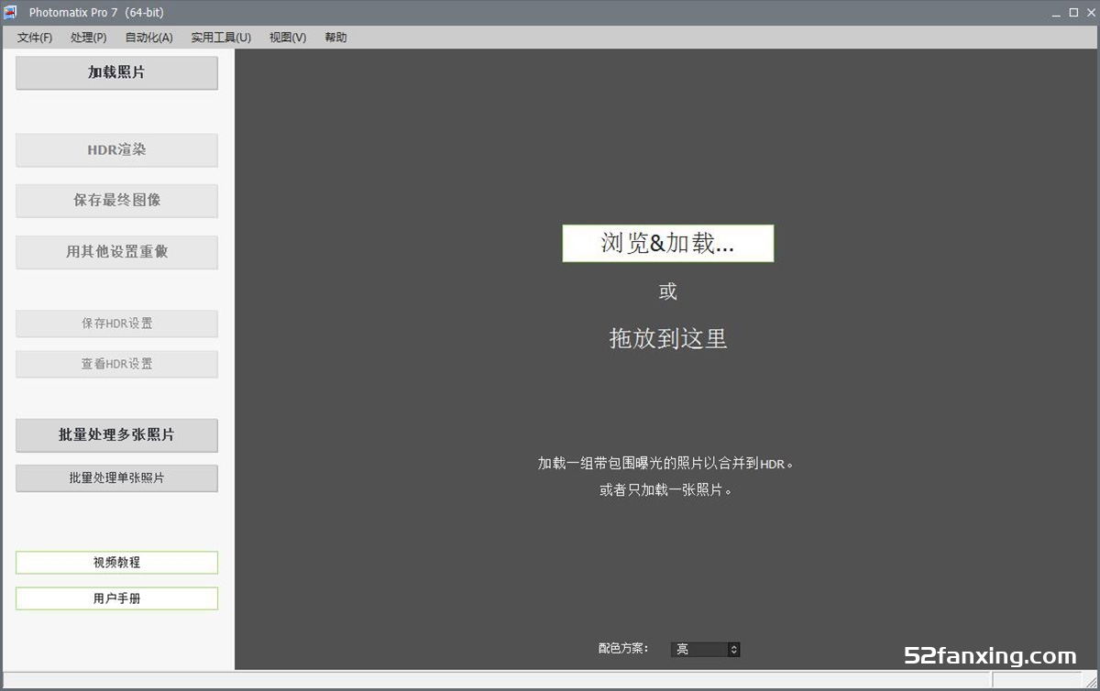The width and height of the screenshot is (1100, 691).
Task: Open the 文件(F) menu
Action: (x=34, y=38)
